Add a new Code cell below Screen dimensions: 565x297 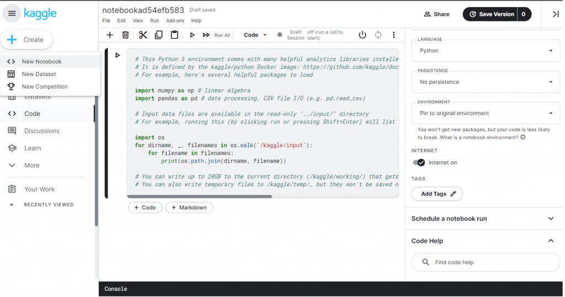[145, 207]
